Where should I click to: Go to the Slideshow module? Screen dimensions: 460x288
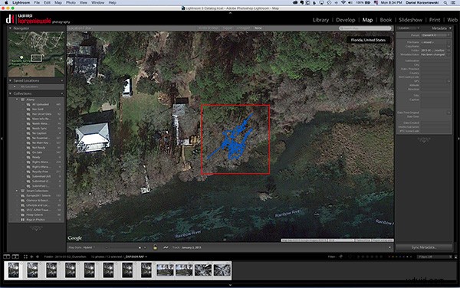410,20
